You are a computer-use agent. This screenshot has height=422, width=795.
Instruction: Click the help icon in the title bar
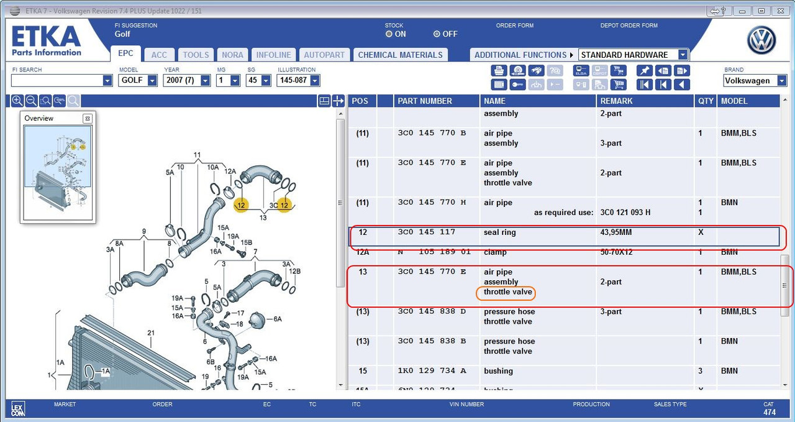[x=719, y=11]
